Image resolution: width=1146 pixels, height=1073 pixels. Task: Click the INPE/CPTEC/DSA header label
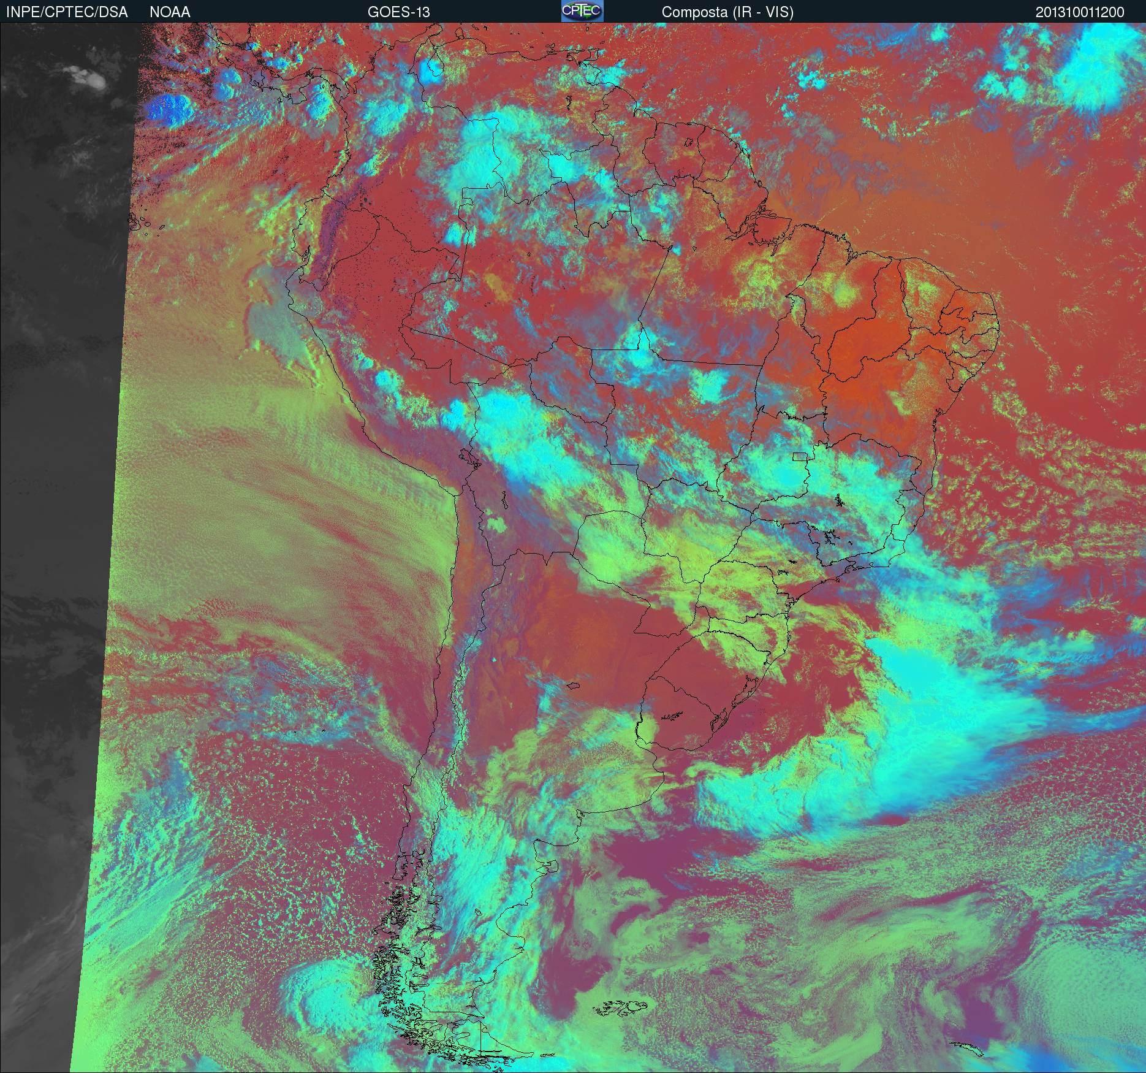[67, 12]
